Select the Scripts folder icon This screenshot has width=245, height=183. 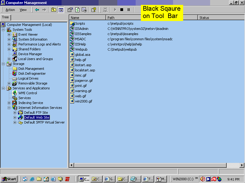[x=72, y=23]
